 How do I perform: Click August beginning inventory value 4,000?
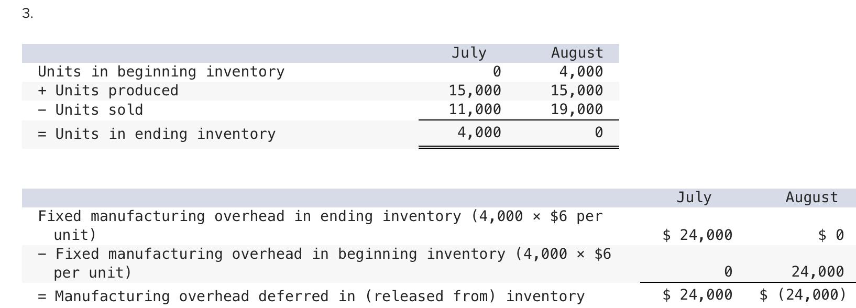click(x=580, y=72)
